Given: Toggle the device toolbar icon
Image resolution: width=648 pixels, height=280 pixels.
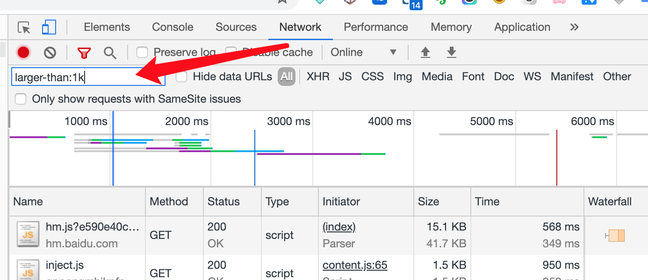Looking at the screenshot, I should coord(49,28).
